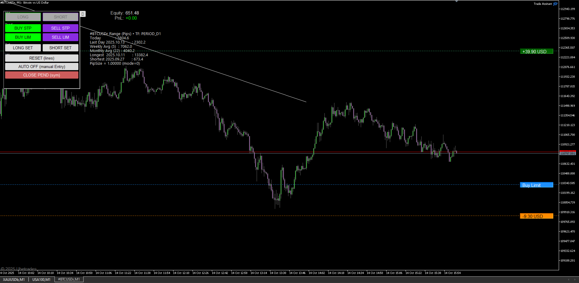Click the Trade Assistant graduation cap icon
The height and width of the screenshot is (283, 579).
(x=555, y=4)
